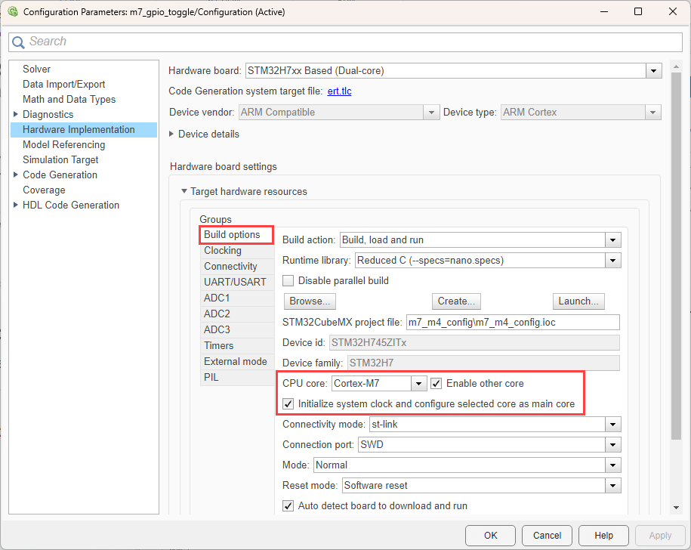Collapse the Target hardware resources section
Image resolution: width=691 pixels, height=550 pixels.
184,192
